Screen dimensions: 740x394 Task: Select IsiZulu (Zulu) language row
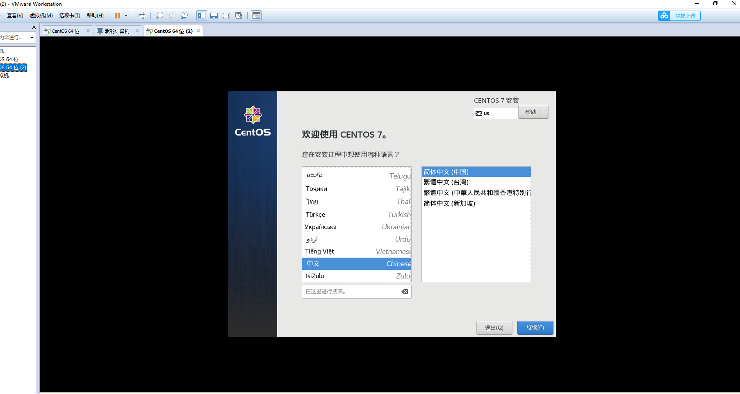(357, 276)
